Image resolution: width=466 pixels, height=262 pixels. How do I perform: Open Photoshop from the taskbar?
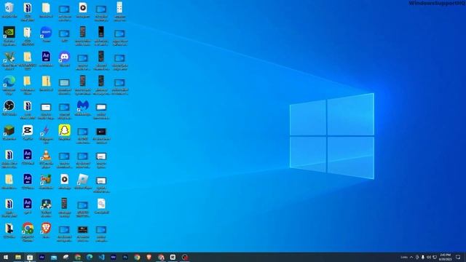(125, 257)
